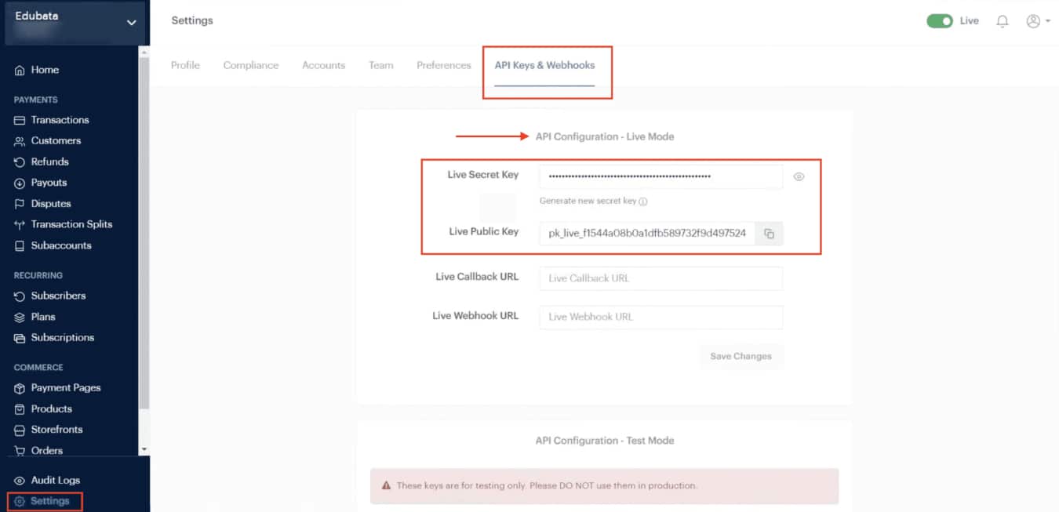This screenshot has height=512, width=1059.
Task: Open the Refunds page icon
Action: tap(20, 162)
